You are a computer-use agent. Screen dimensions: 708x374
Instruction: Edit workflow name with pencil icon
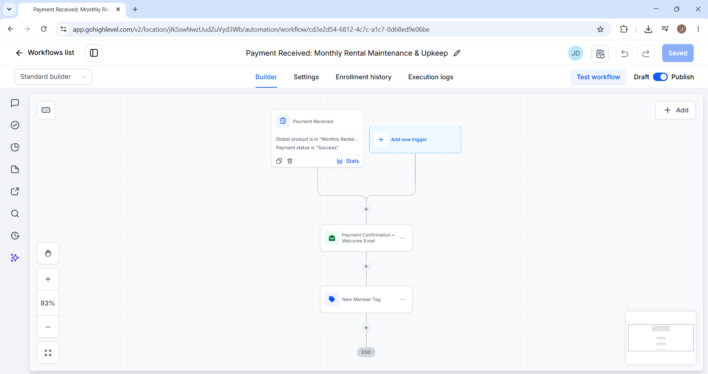457,53
